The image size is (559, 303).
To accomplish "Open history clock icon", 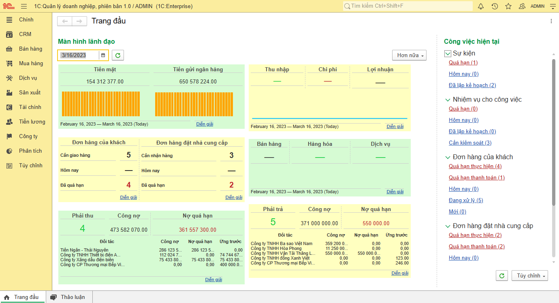I will pyautogui.click(x=495, y=6).
